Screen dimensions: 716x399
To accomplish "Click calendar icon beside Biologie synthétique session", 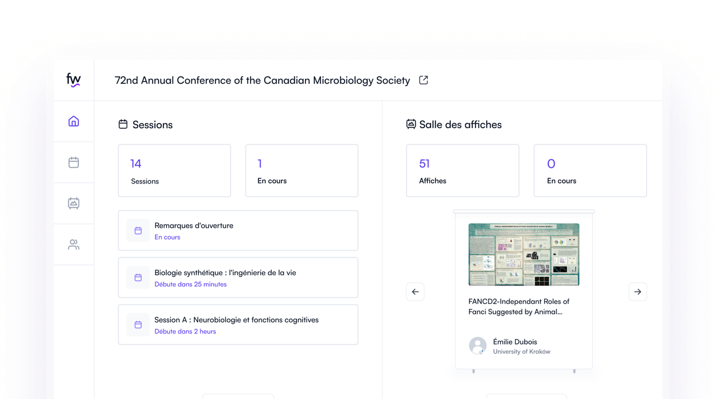I will (x=138, y=278).
